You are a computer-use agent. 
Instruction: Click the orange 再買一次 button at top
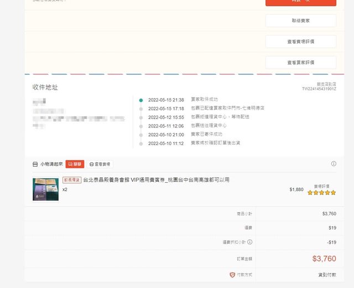click(300, 2)
